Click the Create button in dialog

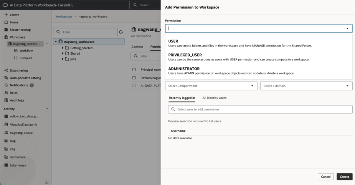pyautogui.click(x=344, y=177)
